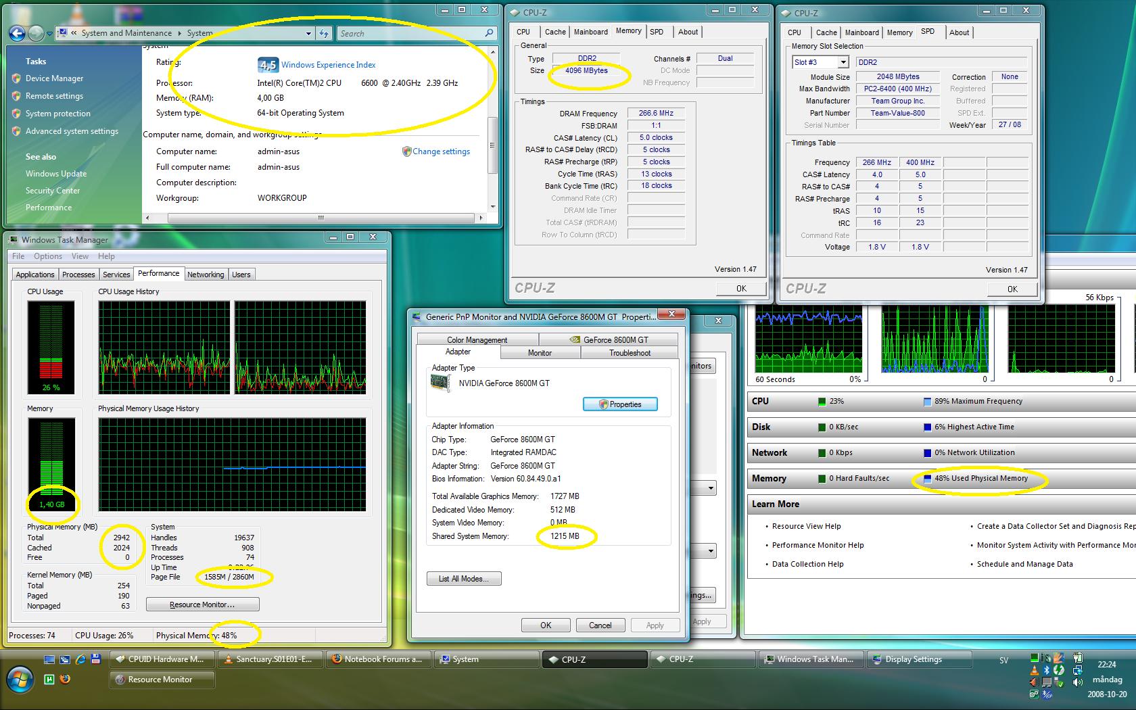Open the GeForce 8600M GT tab

point(608,340)
